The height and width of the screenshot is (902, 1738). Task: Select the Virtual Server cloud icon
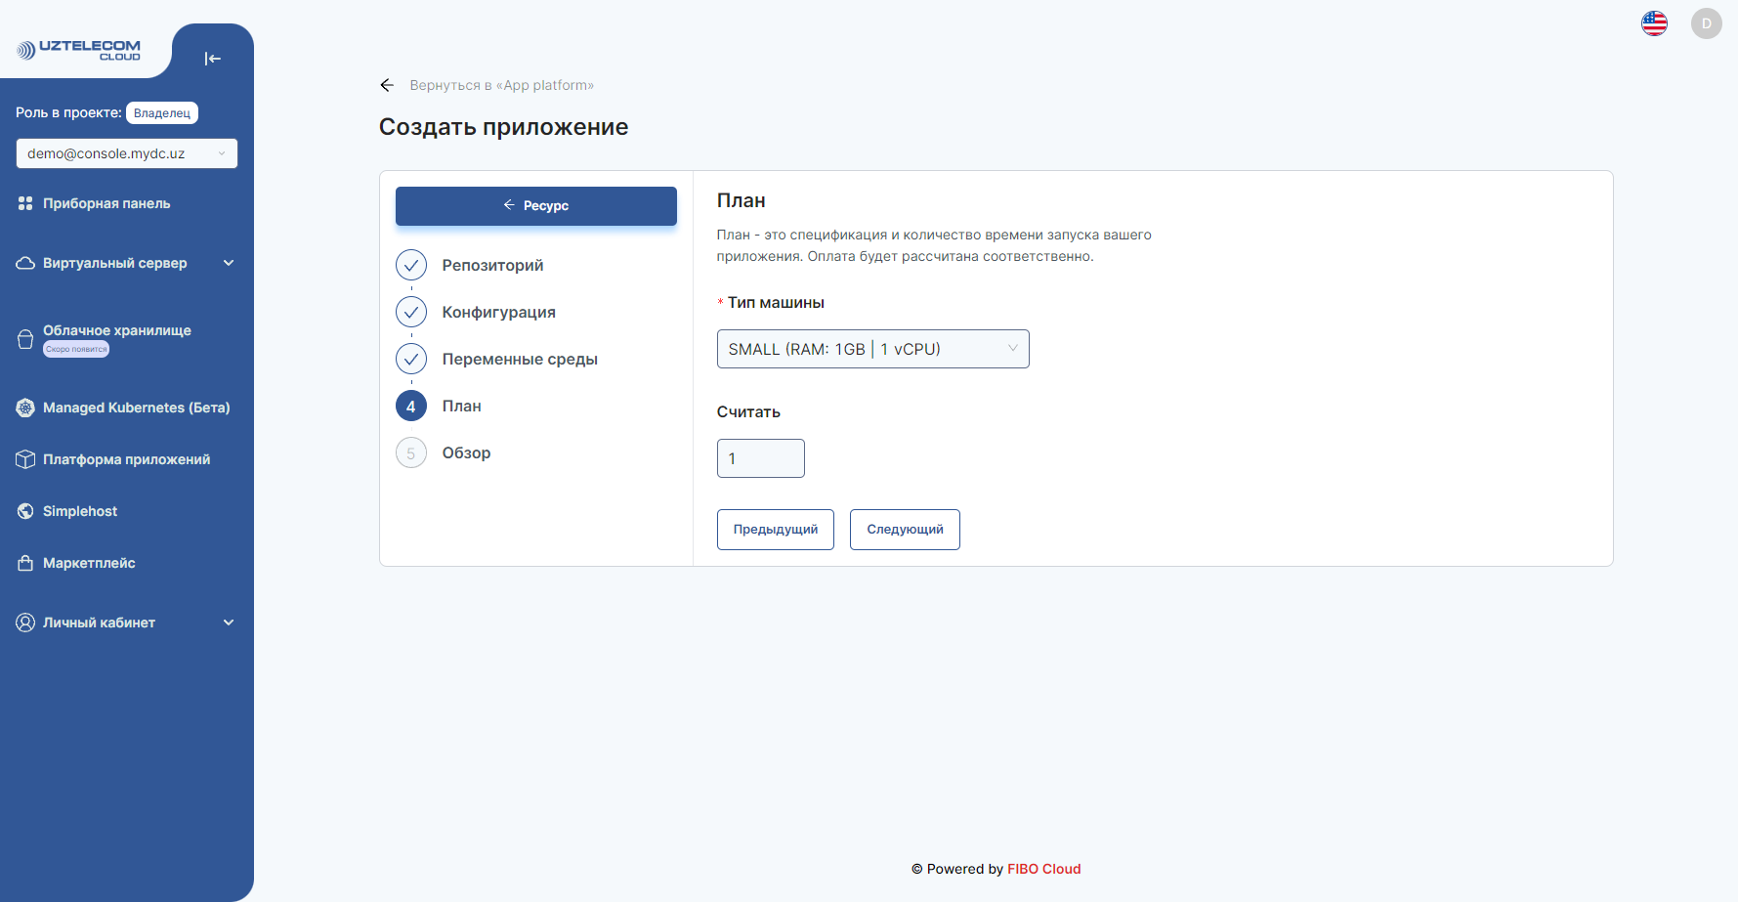pyautogui.click(x=24, y=262)
